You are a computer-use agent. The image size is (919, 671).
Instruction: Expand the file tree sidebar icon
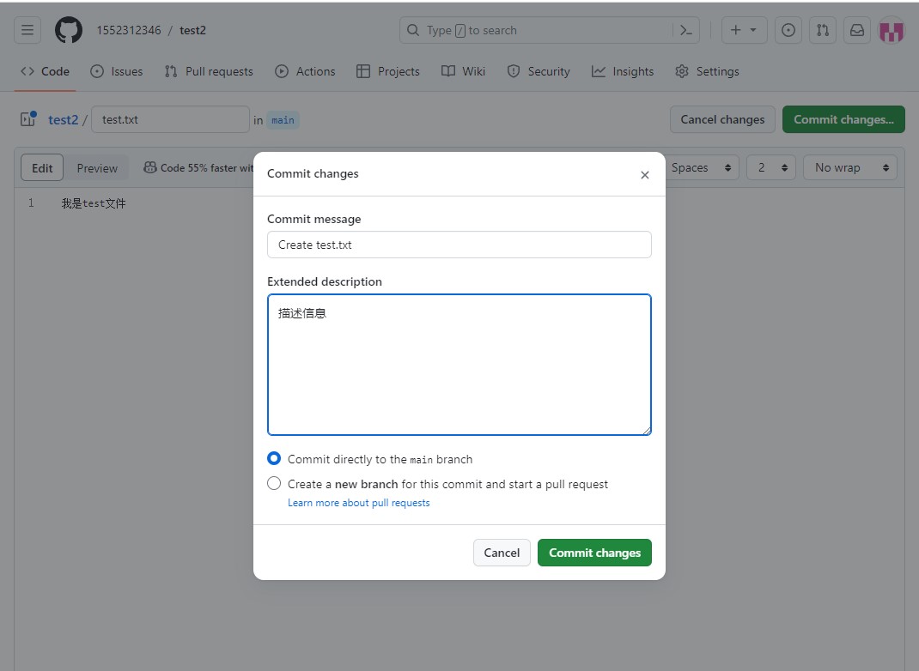28,119
